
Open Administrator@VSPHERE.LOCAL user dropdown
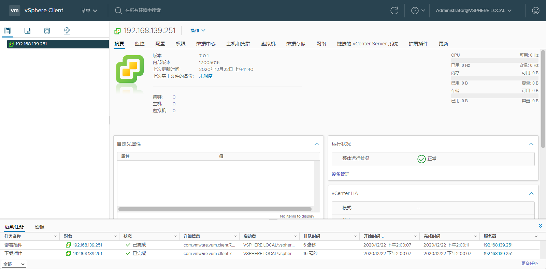[x=474, y=11]
